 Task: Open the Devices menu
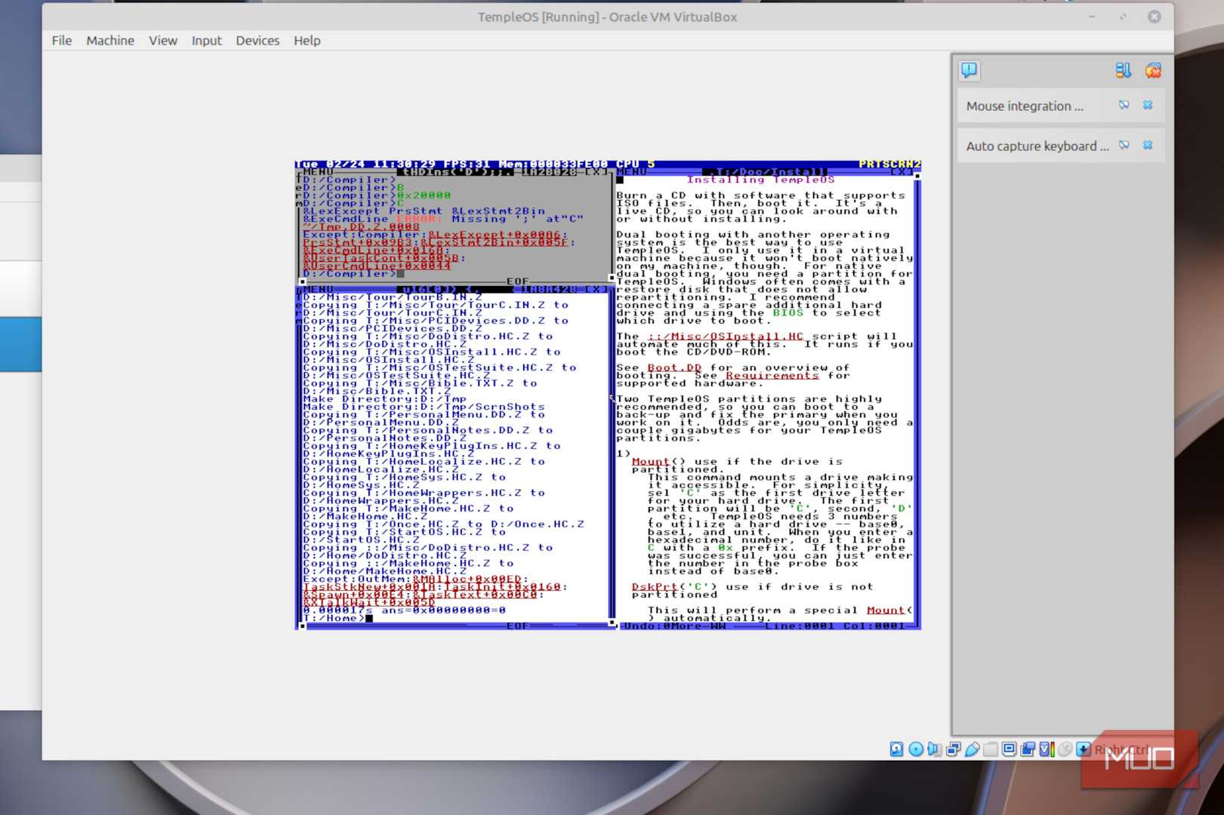257,41
